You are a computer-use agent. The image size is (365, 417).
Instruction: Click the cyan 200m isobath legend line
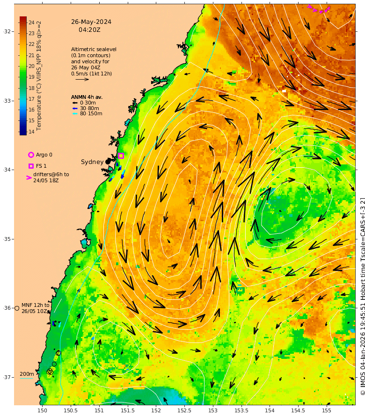(26, 378)
